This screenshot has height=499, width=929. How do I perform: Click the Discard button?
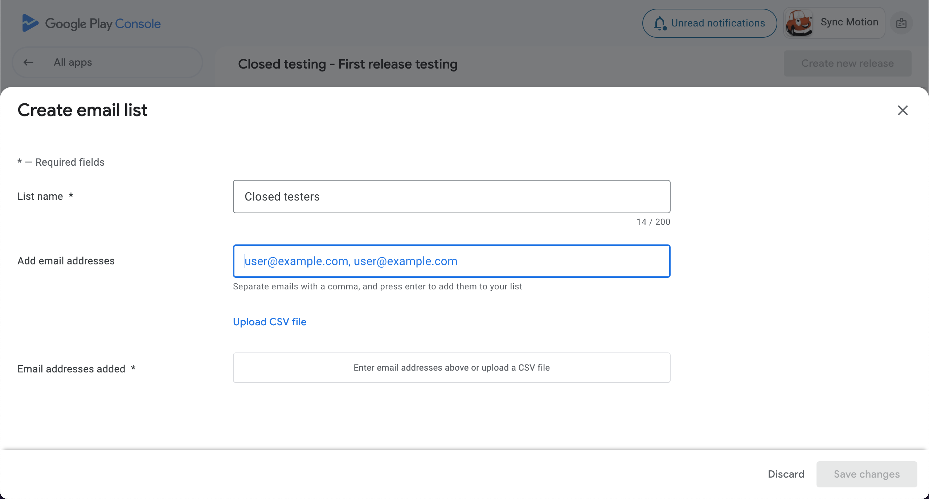(x=786, y=474)
